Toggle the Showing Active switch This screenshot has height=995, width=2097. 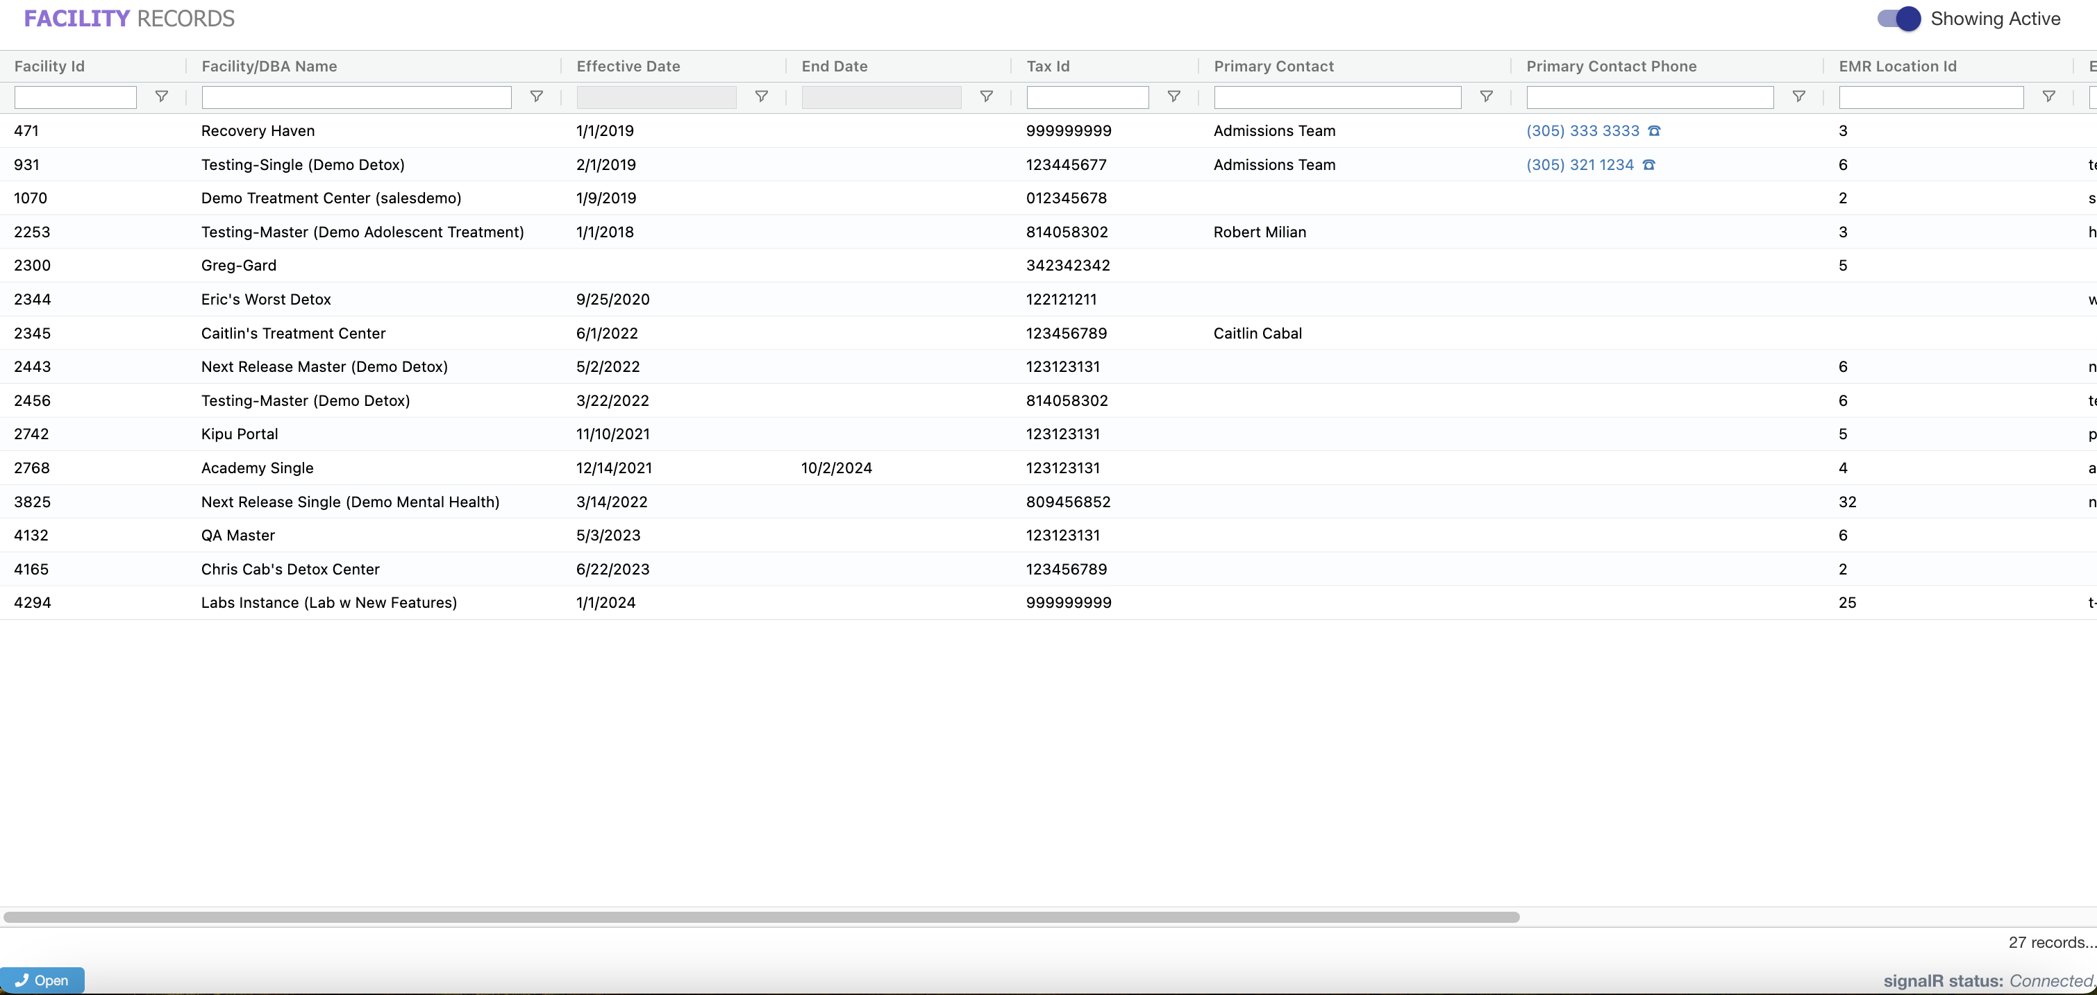tap(1898, 19)
